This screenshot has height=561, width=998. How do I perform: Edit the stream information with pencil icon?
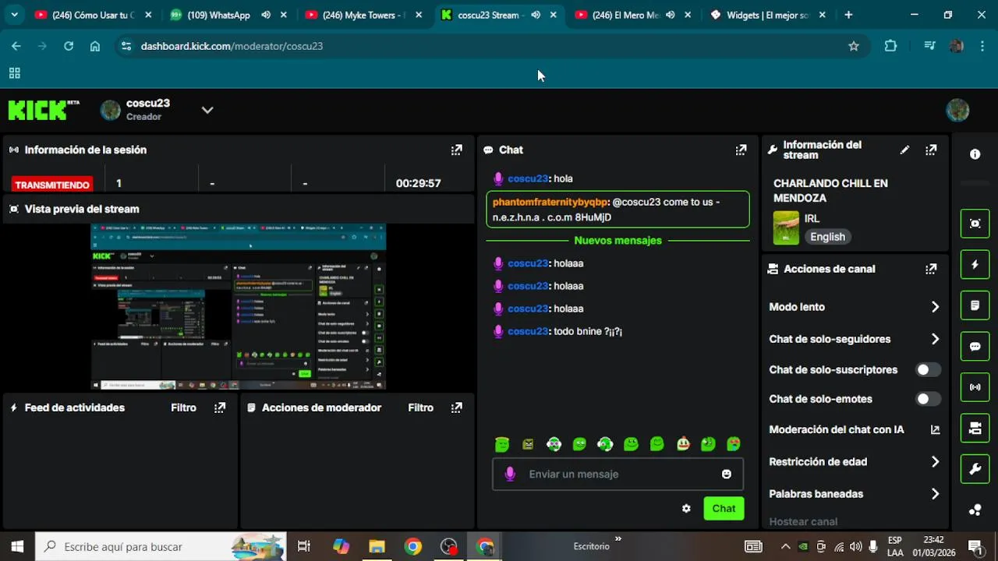(904, 150)
